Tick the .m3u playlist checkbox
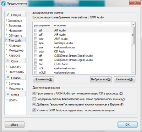The width and height of the screenshot is (142, 132). click(x=35, y=68)
